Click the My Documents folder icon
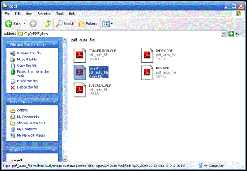247x171 pixels. 13,117
